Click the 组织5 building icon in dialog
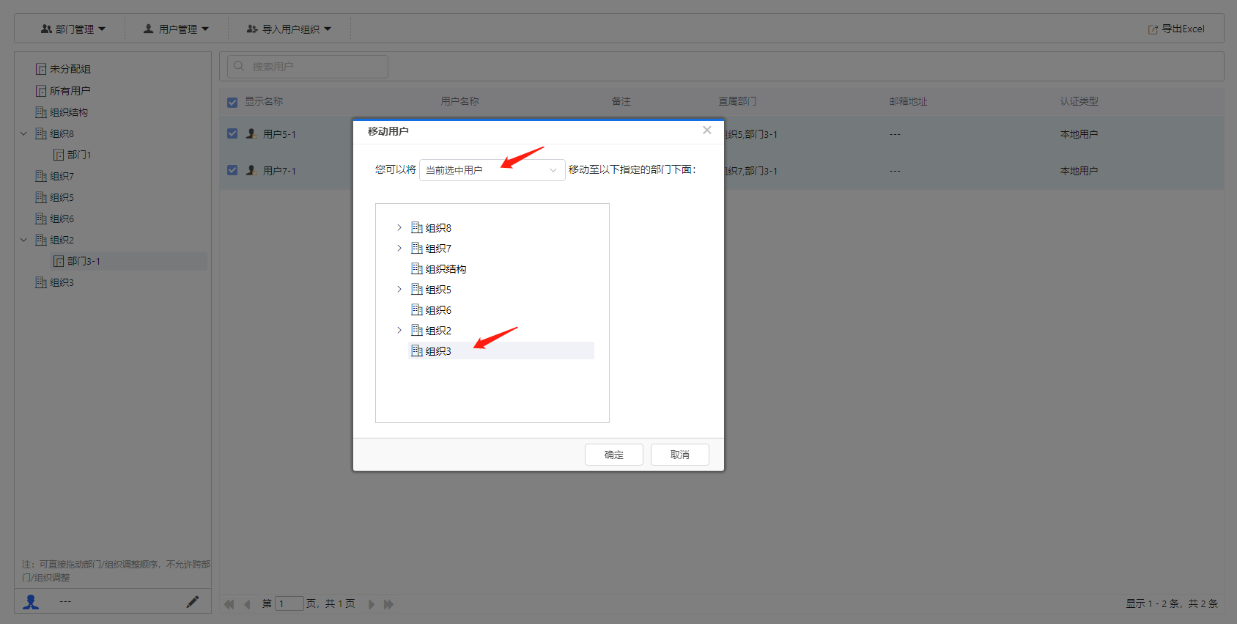Screen dimensions: 1237x624 point(417,290)
